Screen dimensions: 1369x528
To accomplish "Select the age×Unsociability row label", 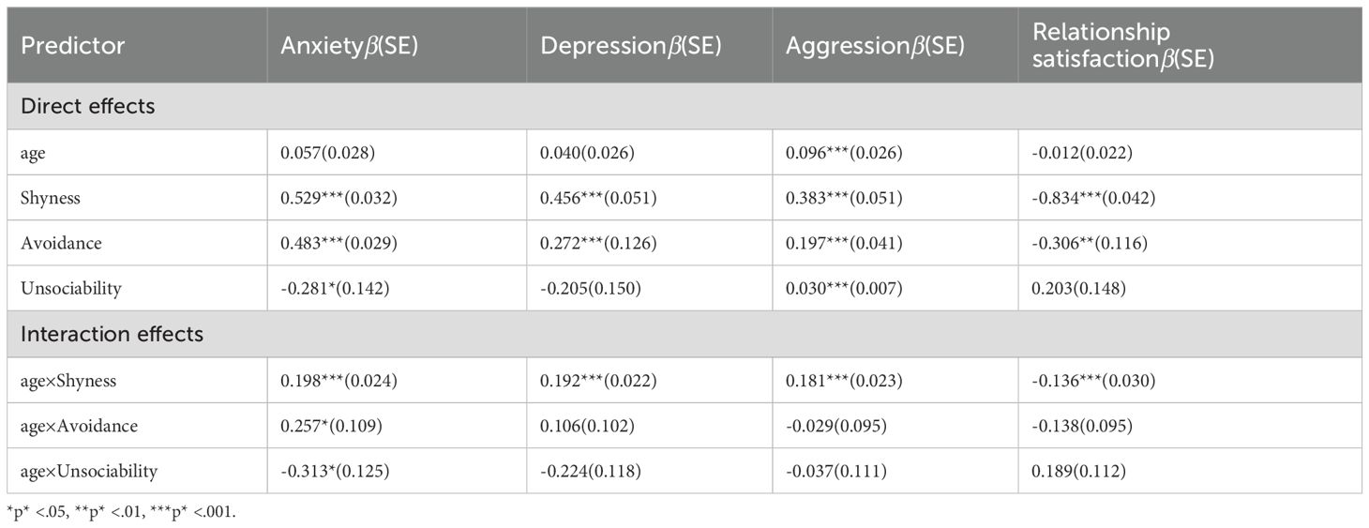I will (88, 471).
